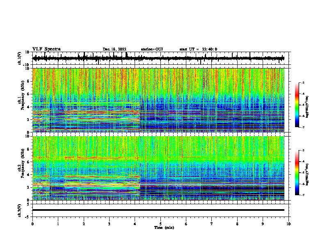
Task: Select the "start UT = 22:40: 0" text
Action: pyautogui.click(x=198, y=49)
